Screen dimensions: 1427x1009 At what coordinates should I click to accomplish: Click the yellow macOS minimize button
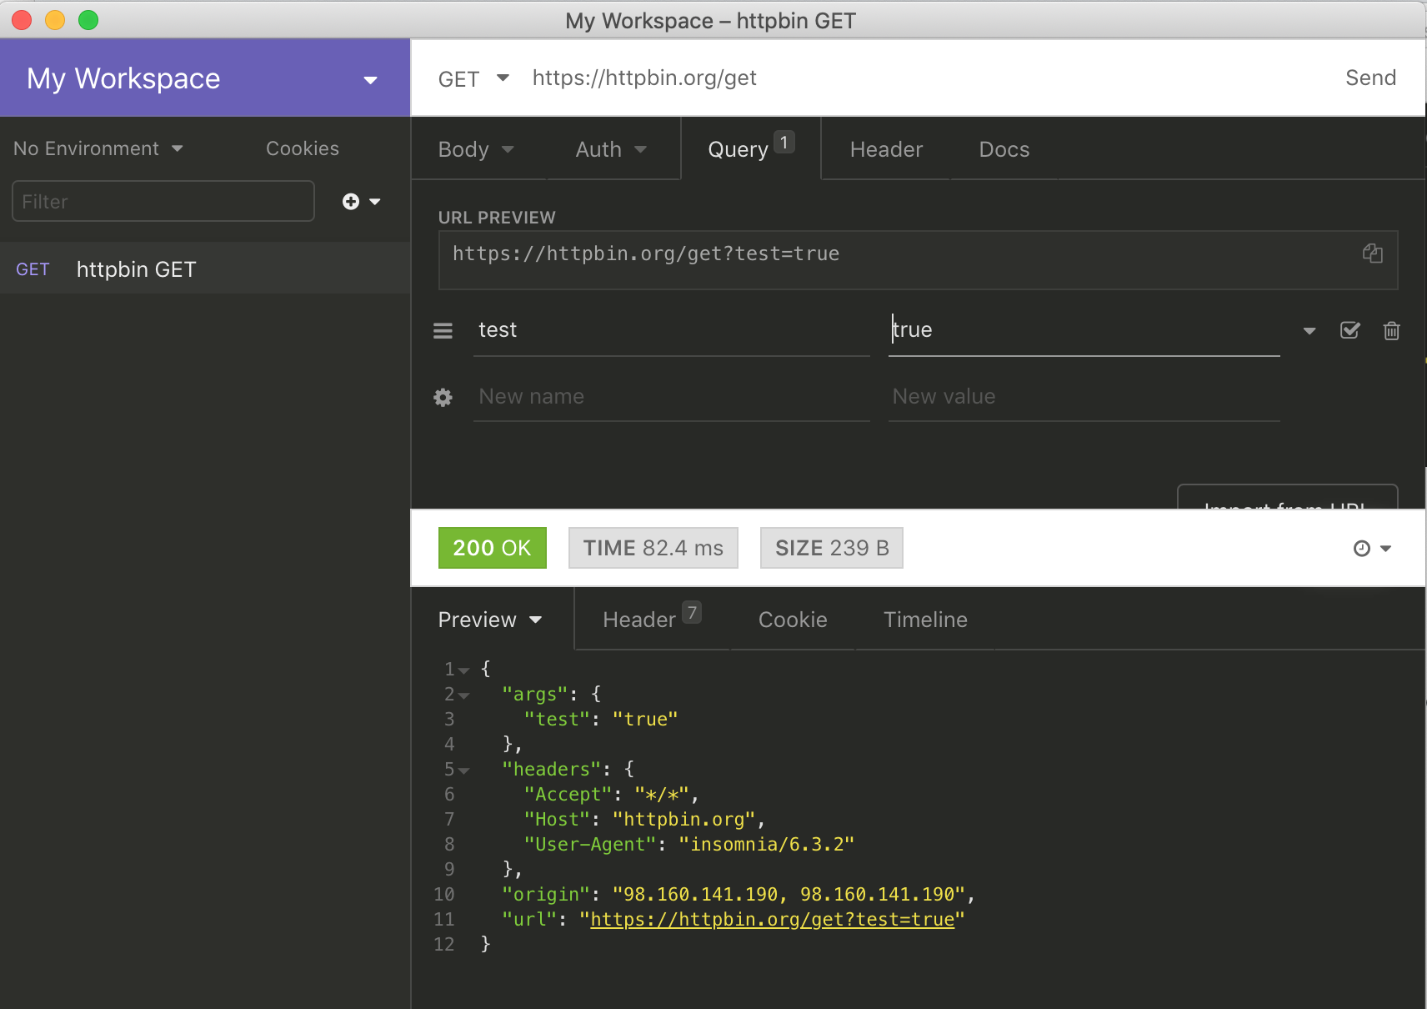click(55, 19)
